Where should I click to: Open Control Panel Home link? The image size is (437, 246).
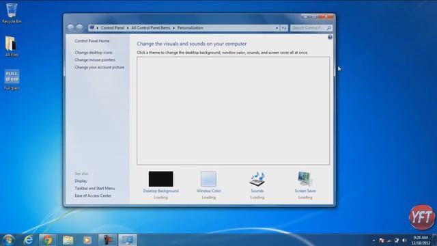[x=92, y=41]
